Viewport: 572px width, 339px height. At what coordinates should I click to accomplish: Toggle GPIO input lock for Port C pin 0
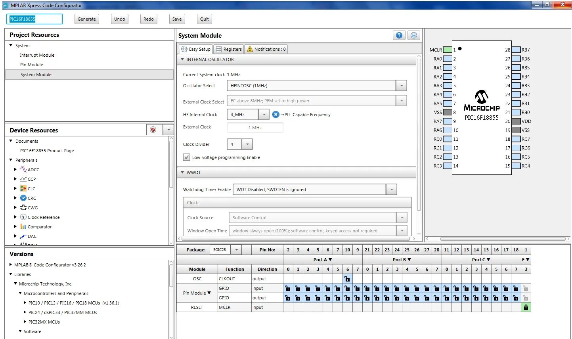pos(446,288)
